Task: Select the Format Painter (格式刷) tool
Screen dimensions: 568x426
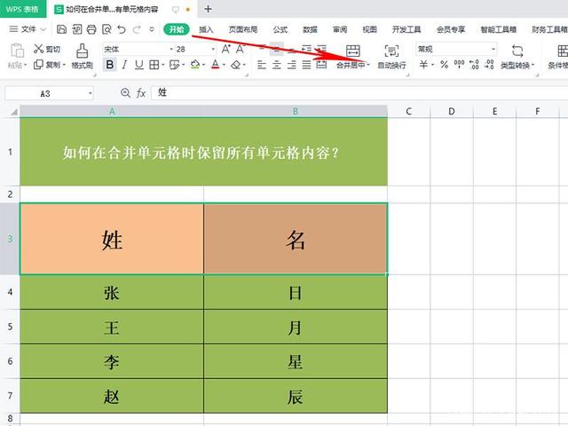Action: point(82,56)
